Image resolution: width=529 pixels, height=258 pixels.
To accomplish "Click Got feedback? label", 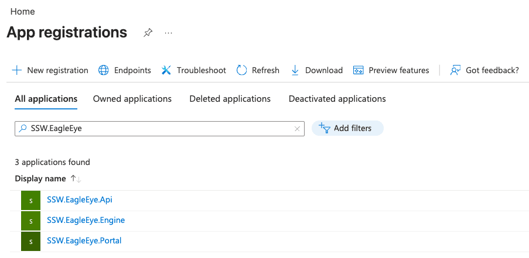I will (492, 70).
